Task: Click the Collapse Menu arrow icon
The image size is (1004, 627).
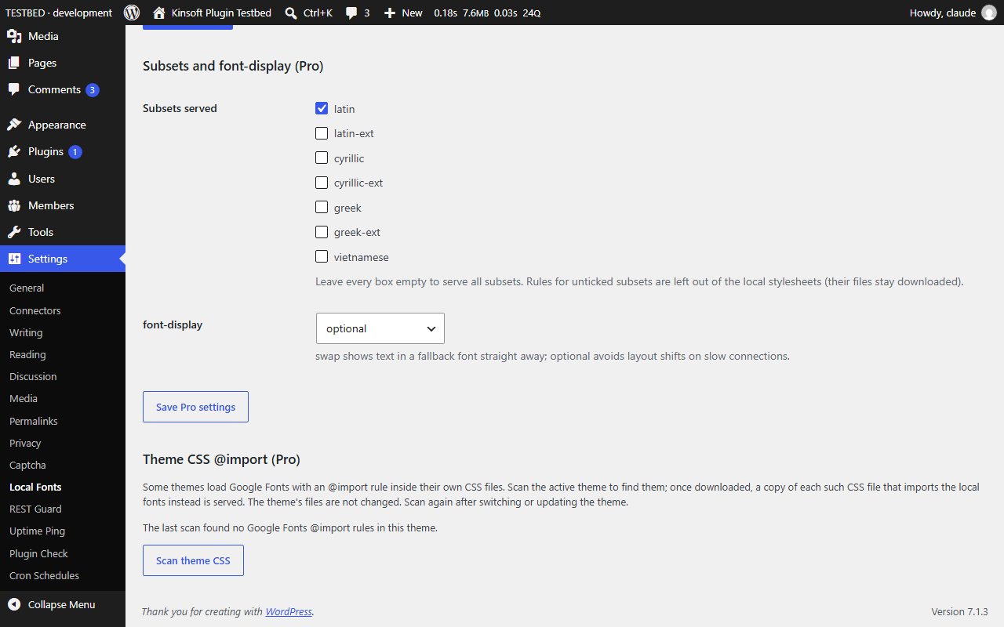Action: (14, 604)
